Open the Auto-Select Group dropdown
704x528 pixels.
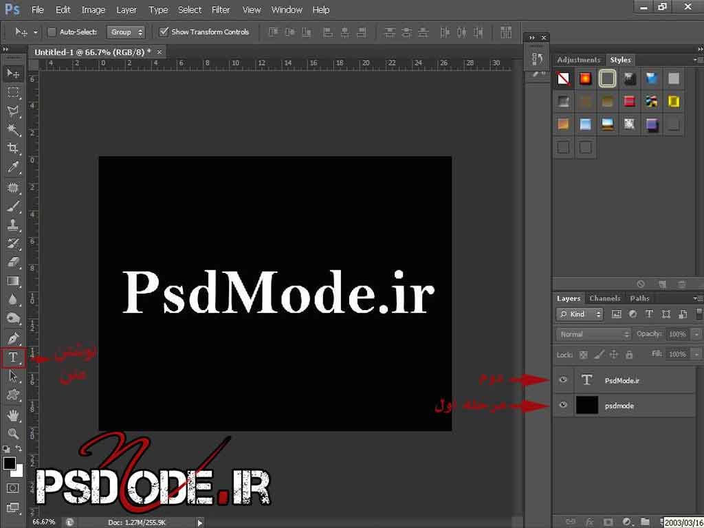pyautogui.click(x=126, y=32)
